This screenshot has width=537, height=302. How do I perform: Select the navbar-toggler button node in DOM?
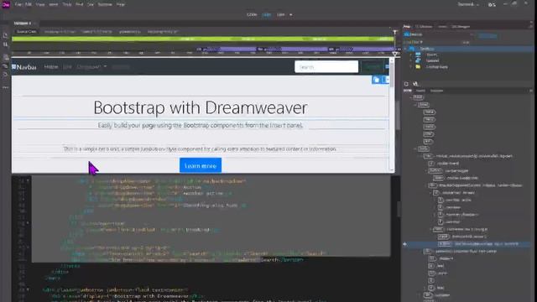448,170
